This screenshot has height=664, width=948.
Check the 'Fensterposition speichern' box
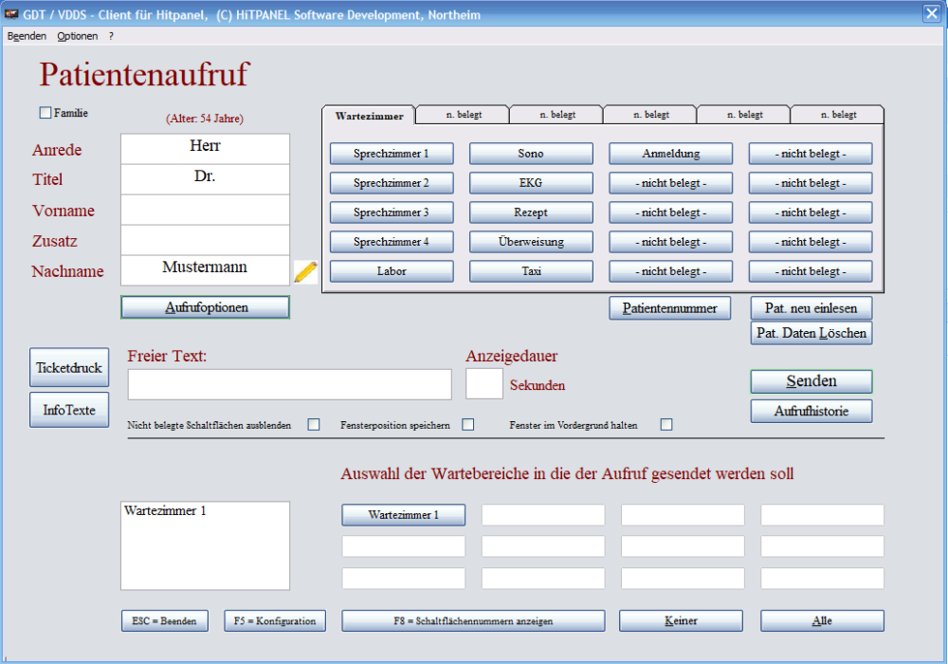468,425
